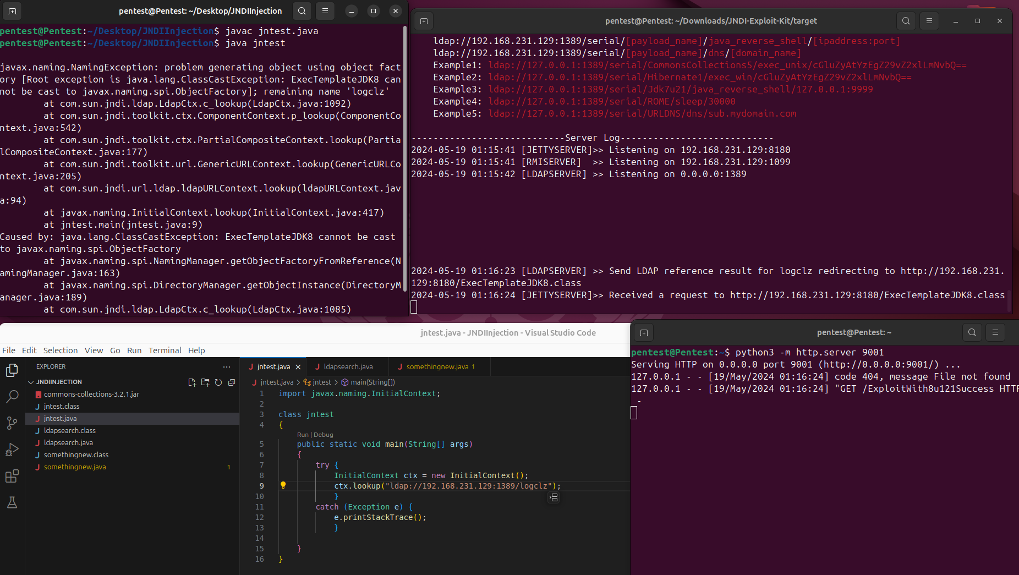Open jntest.class in Explorer

click(132, 407)
